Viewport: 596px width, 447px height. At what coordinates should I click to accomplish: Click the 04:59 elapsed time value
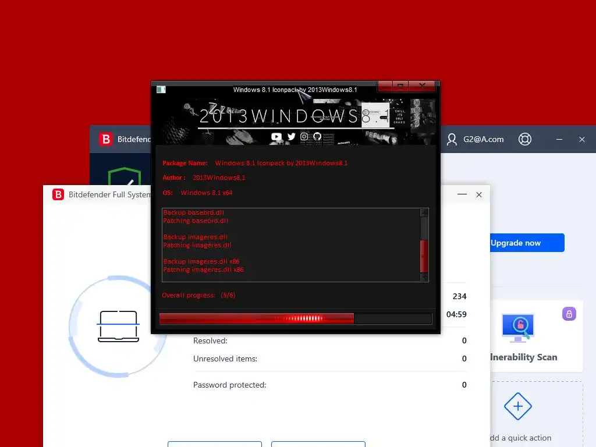click(456, 314)
